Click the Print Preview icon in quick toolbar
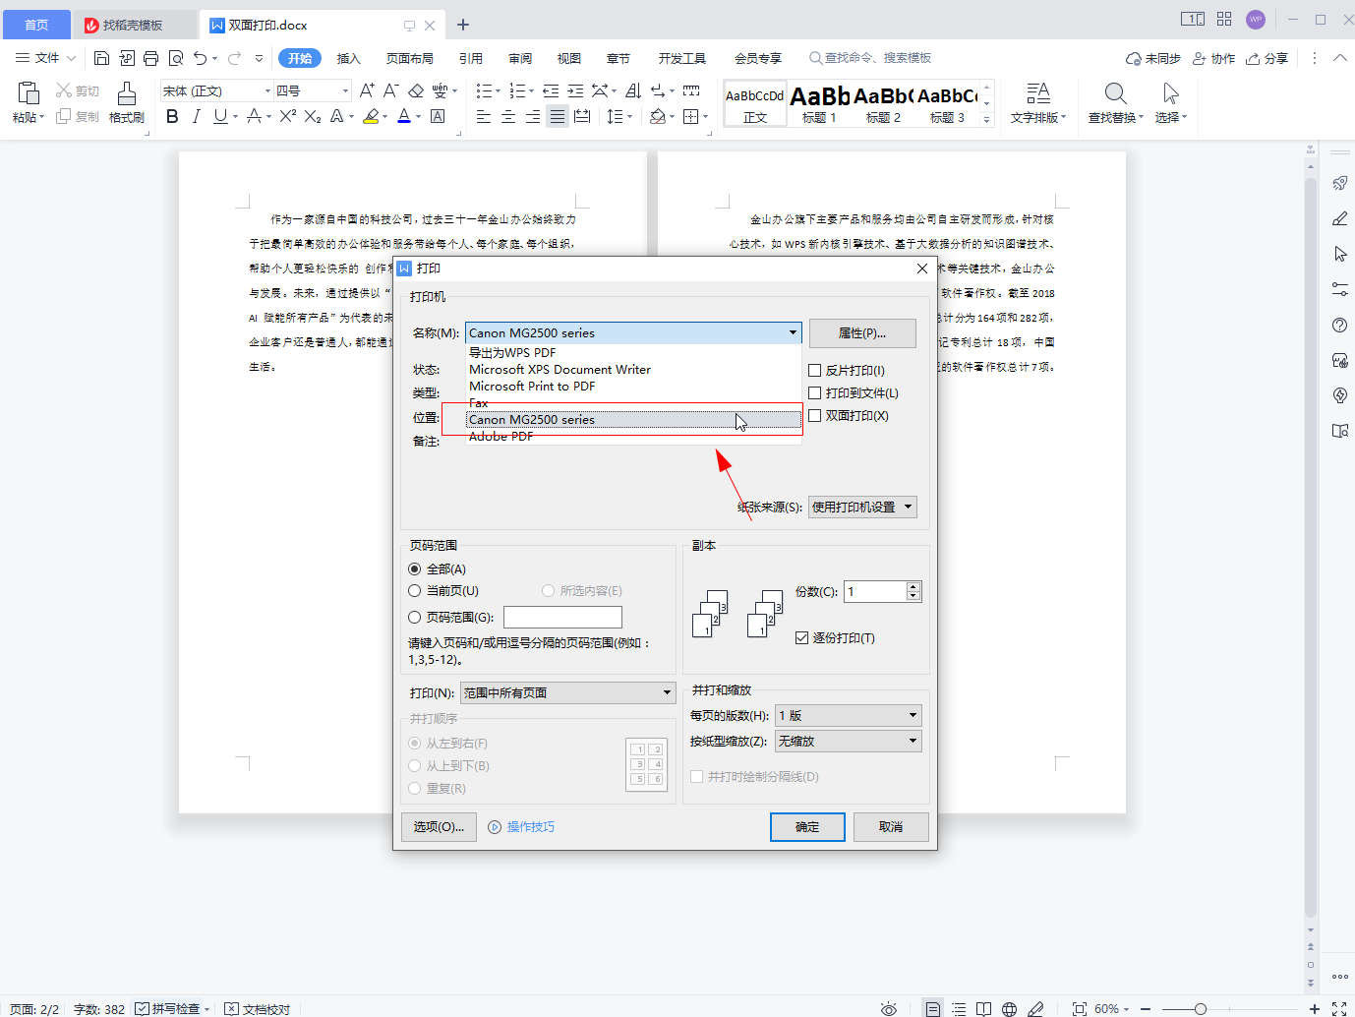Screen dimensions: 1355x1017 [176, 58]
